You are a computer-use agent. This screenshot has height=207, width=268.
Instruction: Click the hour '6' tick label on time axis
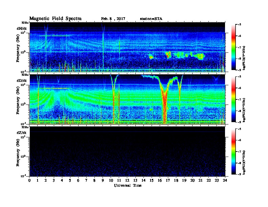click(x=78, y=180)
